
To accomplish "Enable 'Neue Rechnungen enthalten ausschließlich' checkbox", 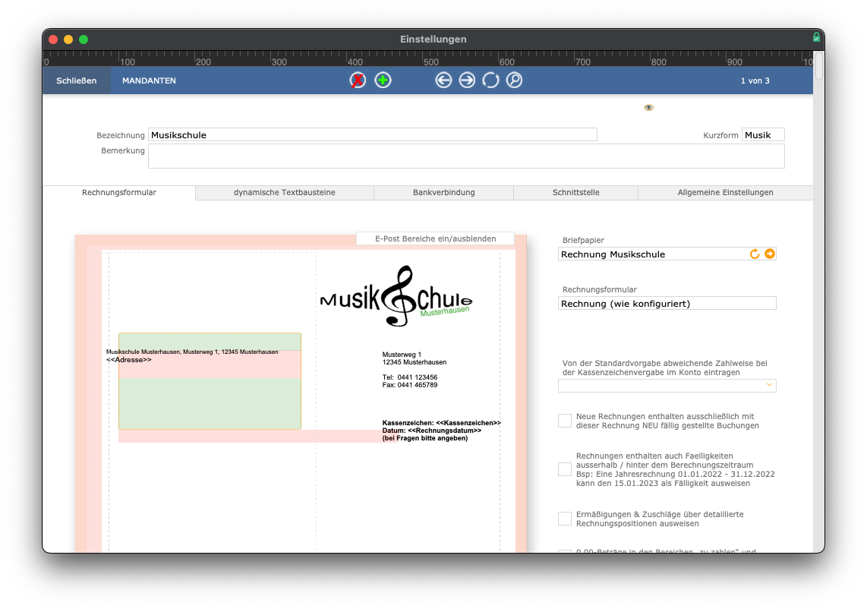I will tap(565, 421).
